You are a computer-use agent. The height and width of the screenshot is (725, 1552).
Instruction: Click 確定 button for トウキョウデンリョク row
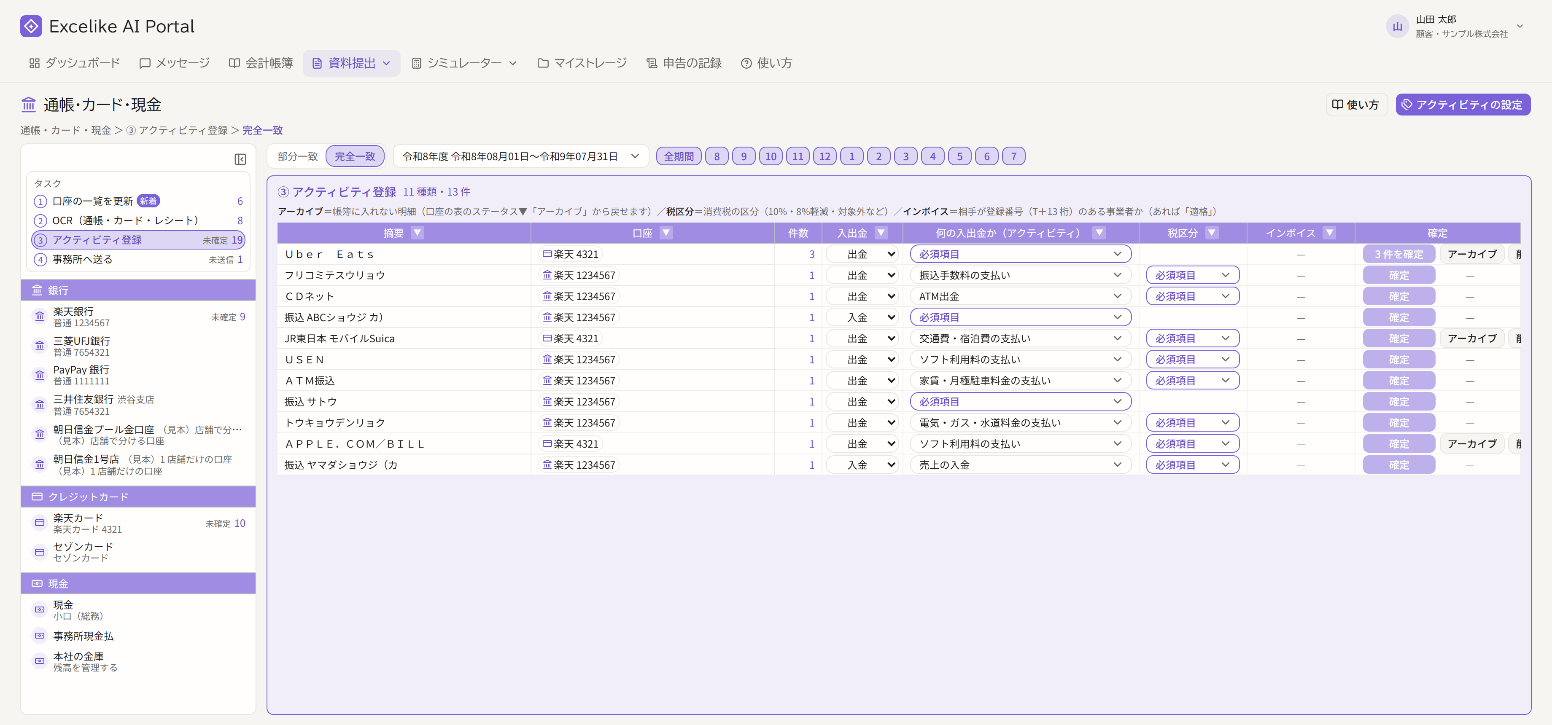(1398, 423)
